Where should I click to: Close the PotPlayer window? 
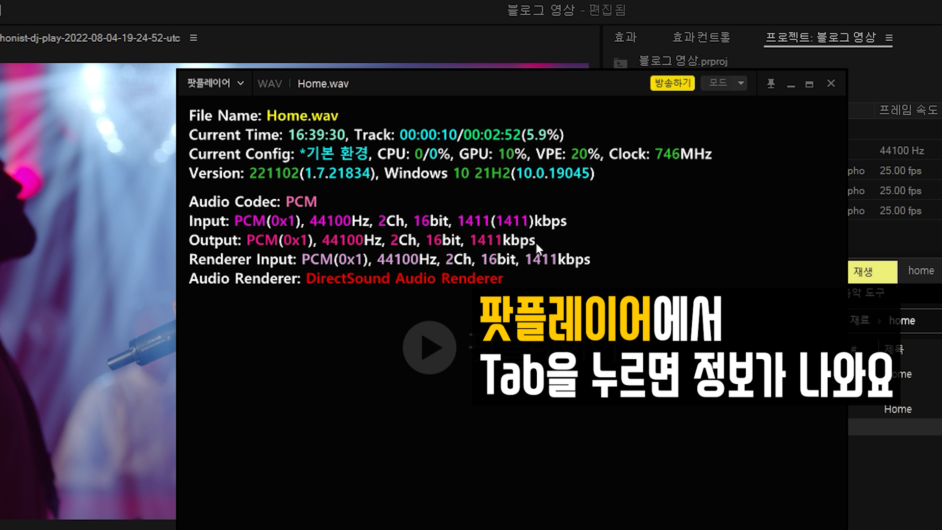point(831,83)
